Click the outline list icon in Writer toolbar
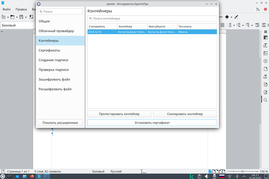The width and height of the screenshot is (269, 179). click(x=248, y=25)
